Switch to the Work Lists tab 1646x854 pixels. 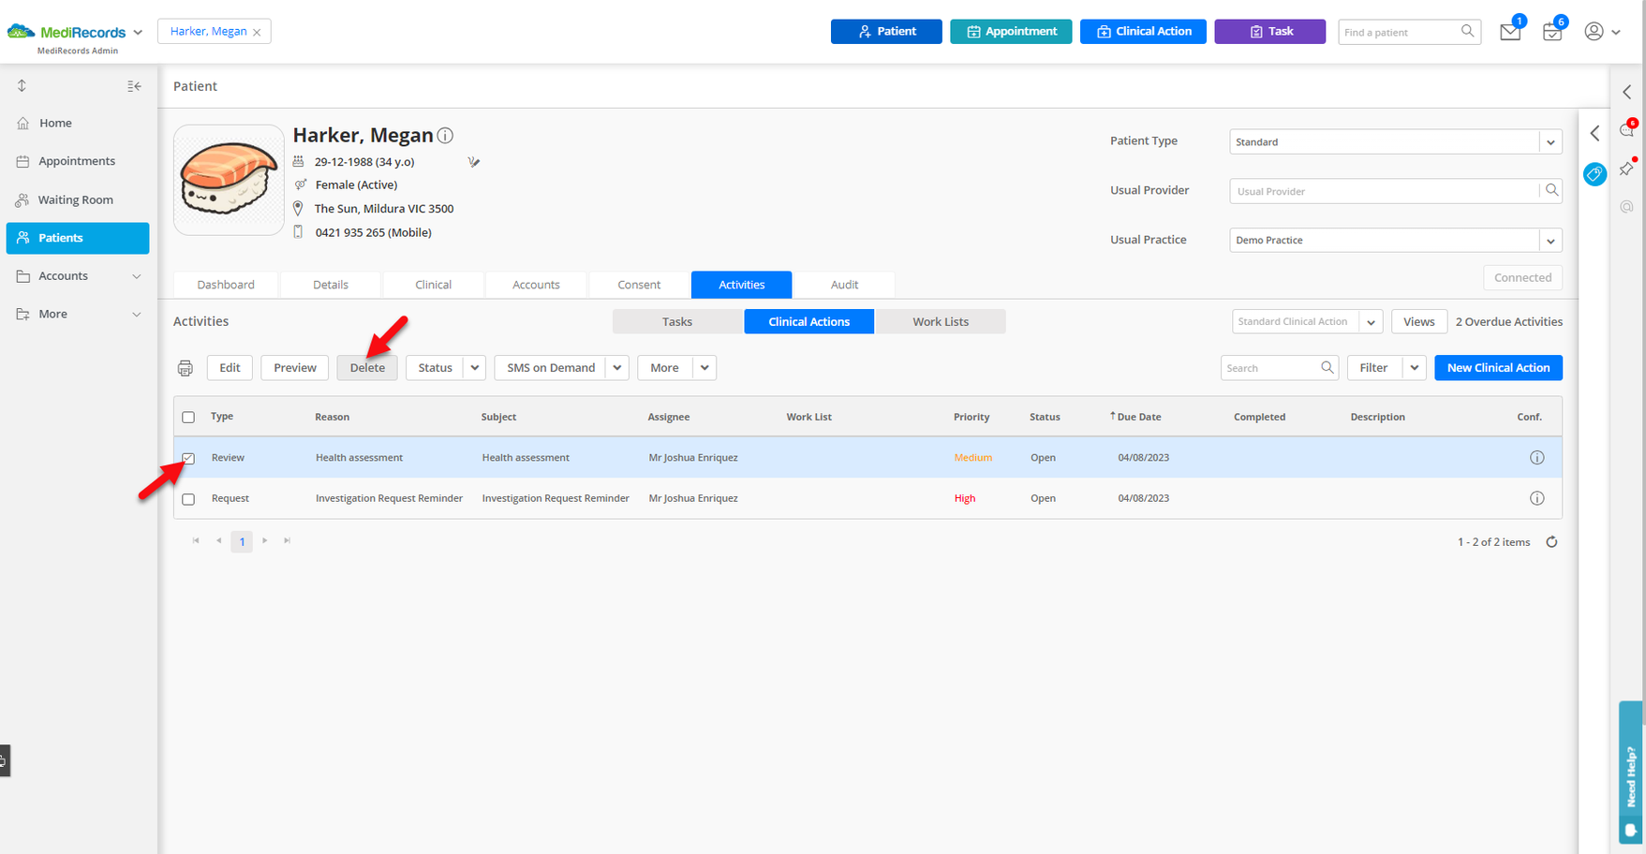click(941, 321)
